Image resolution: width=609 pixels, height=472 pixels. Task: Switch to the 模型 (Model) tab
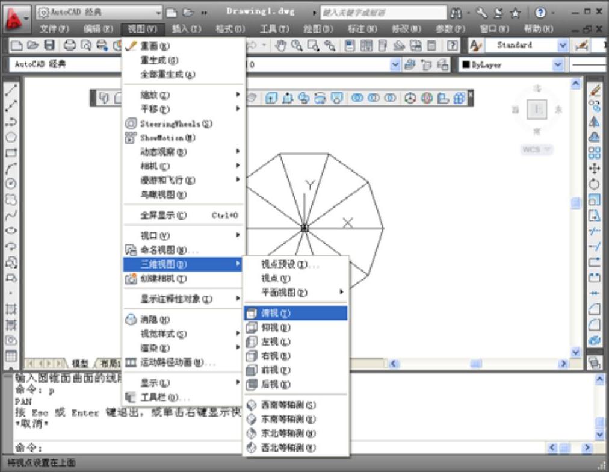click(80, 364)
